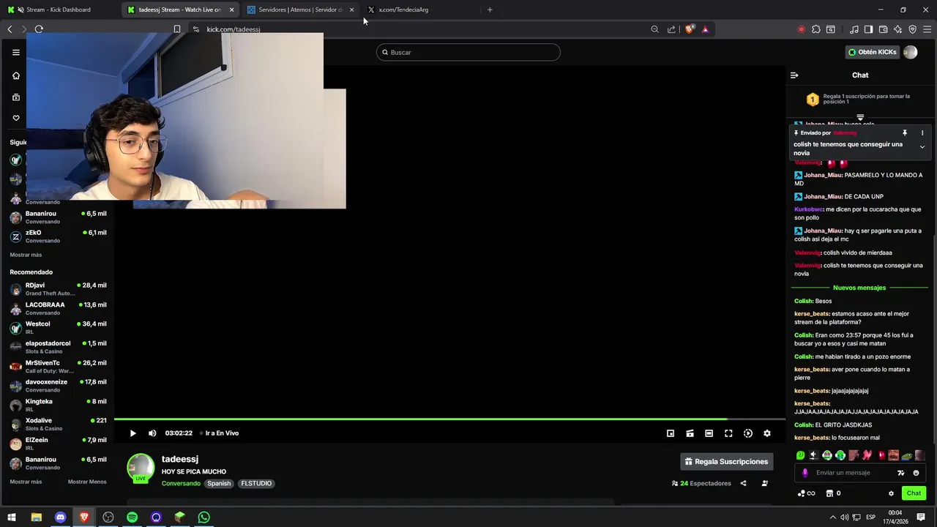Open Discord from the taskbar

point(60,517)
